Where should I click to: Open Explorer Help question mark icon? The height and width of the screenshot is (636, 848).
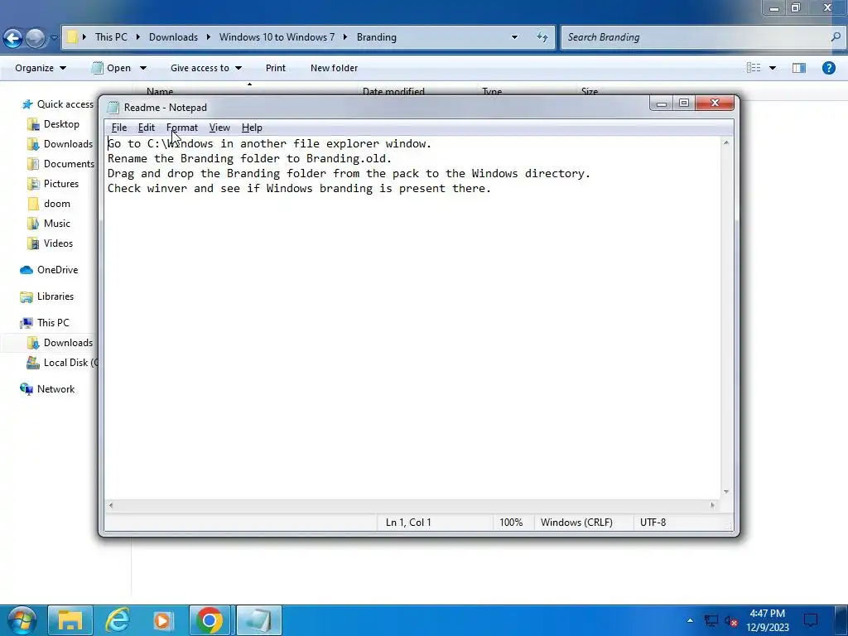click(x=828, y=68)
